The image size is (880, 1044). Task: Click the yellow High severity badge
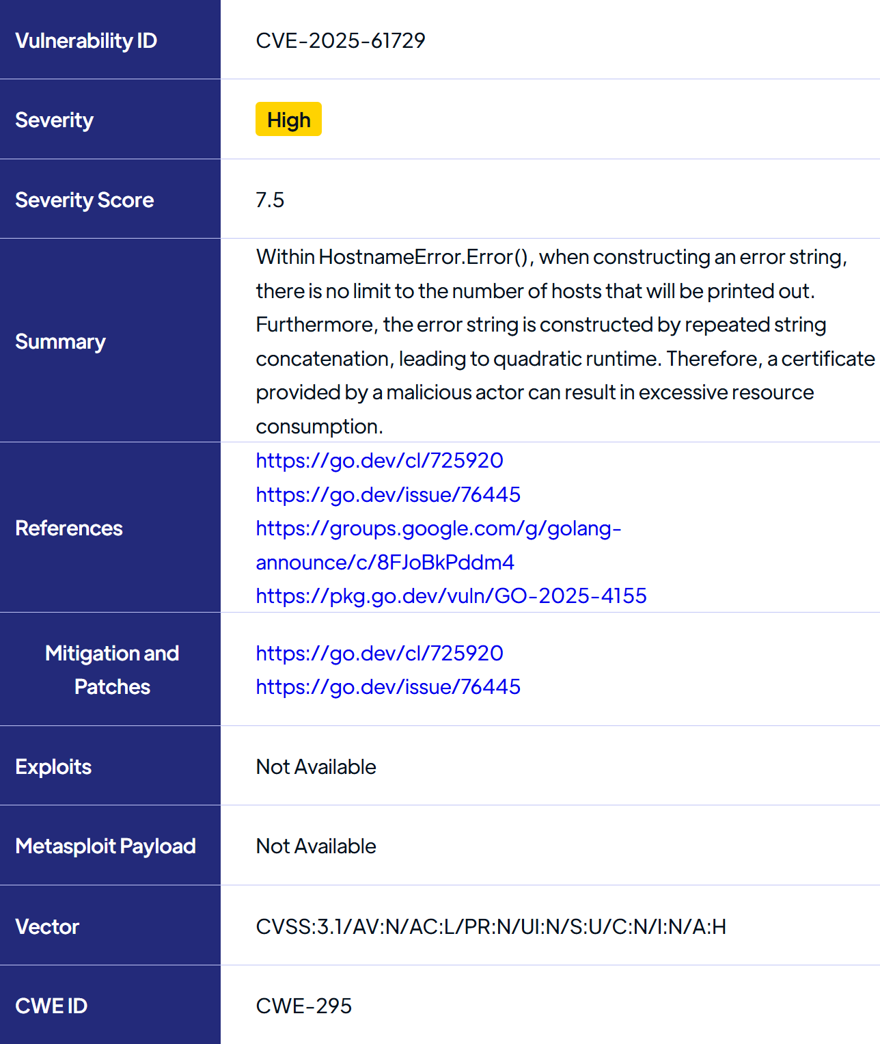pos(288,120)
